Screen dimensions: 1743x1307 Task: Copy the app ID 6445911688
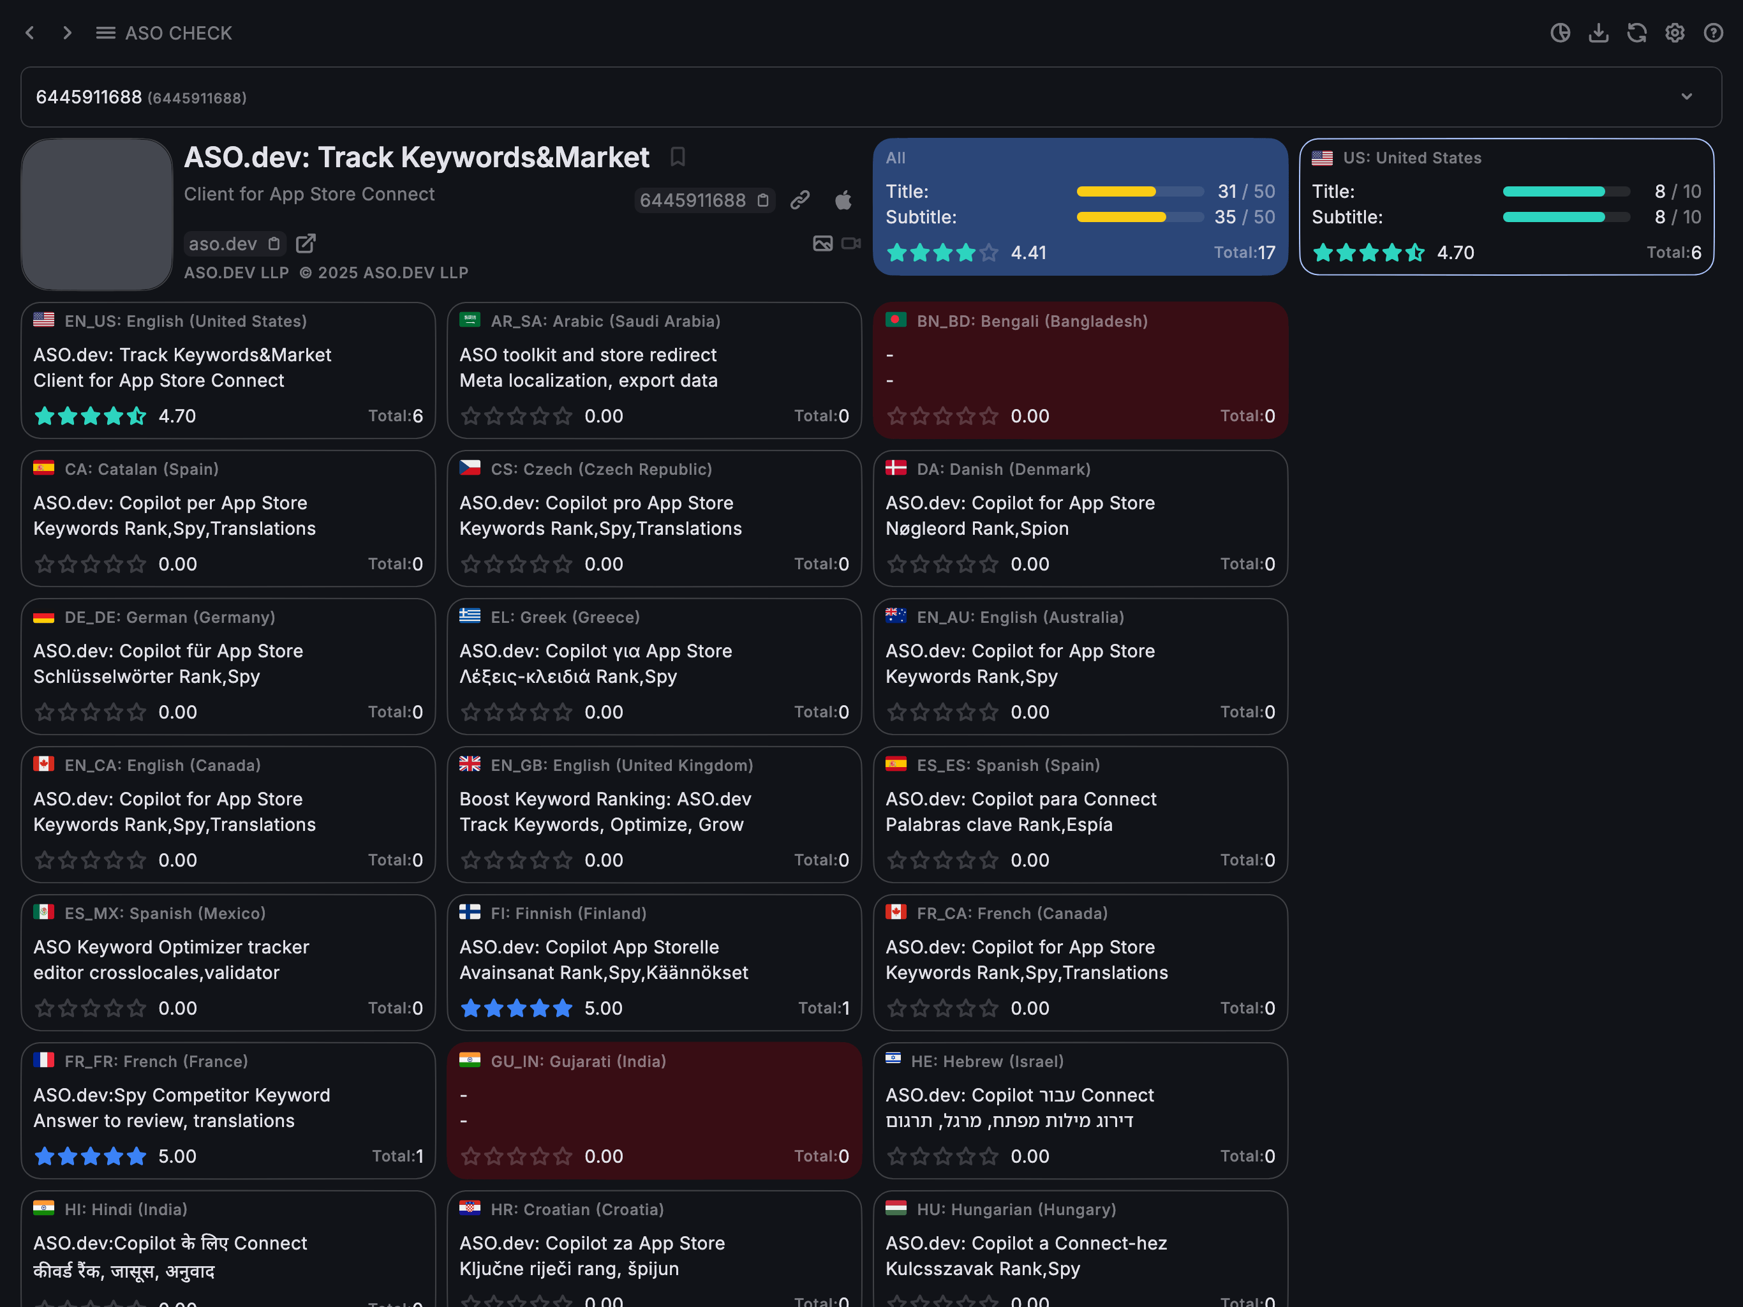[763, 200]
